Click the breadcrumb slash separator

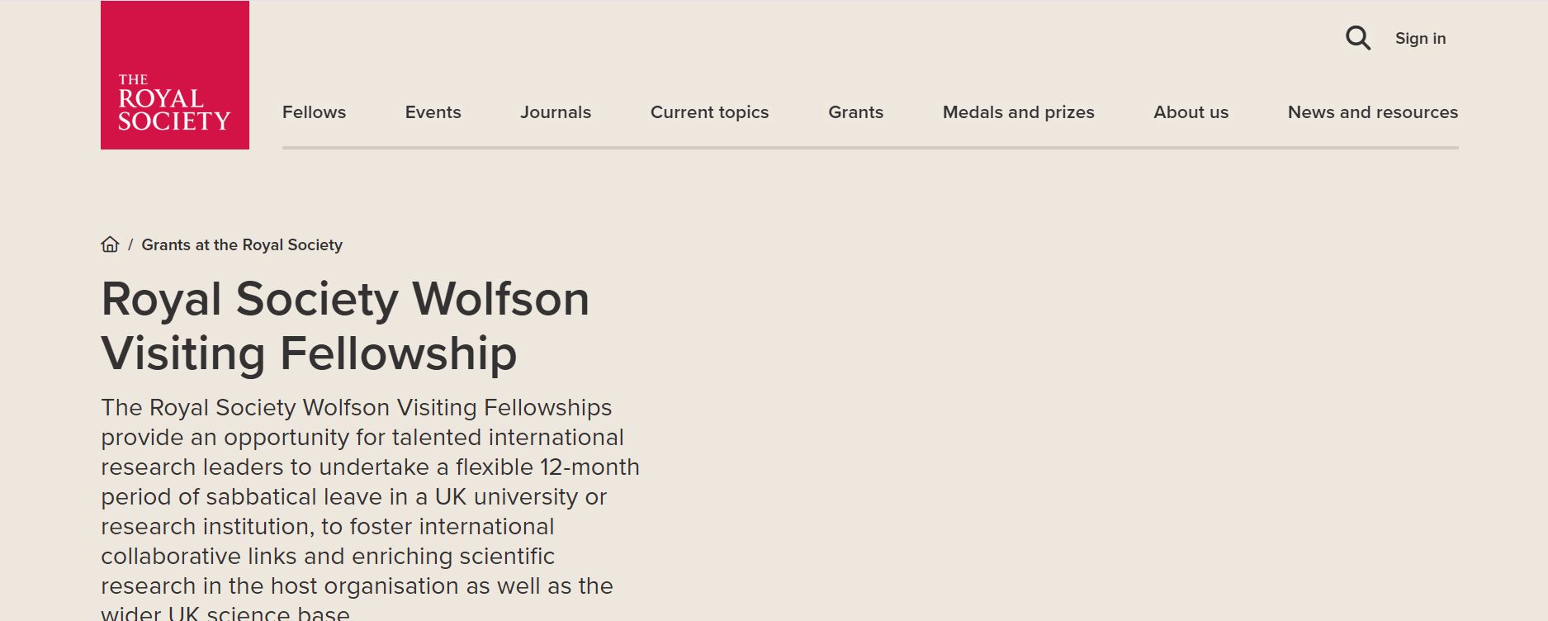click(x=130, y=245)
